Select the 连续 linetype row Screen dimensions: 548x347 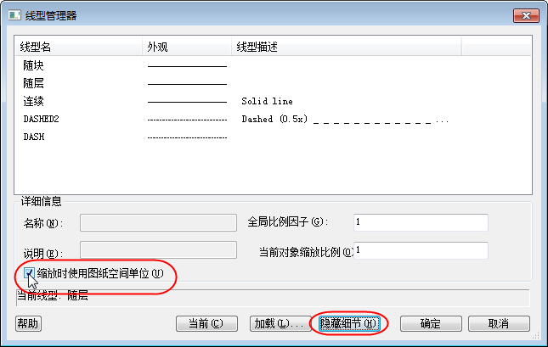273,101
